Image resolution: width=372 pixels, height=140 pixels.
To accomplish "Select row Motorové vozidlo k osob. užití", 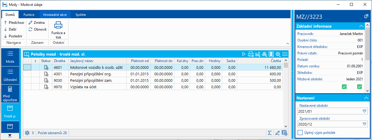I will tap(153, 67).
